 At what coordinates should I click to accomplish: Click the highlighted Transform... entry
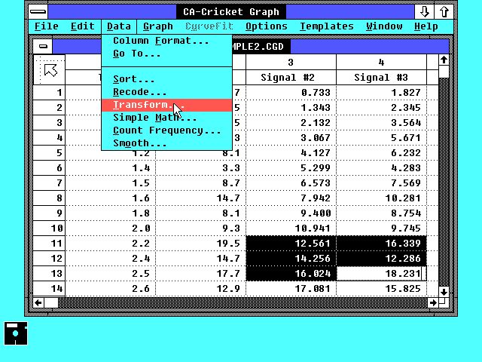pyautogui.click(x=166, y=105)
